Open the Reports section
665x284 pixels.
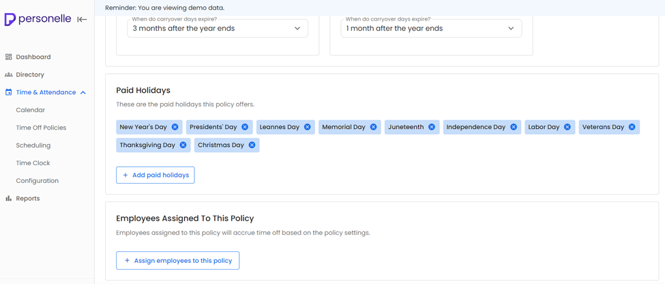[x=28, y=199]
